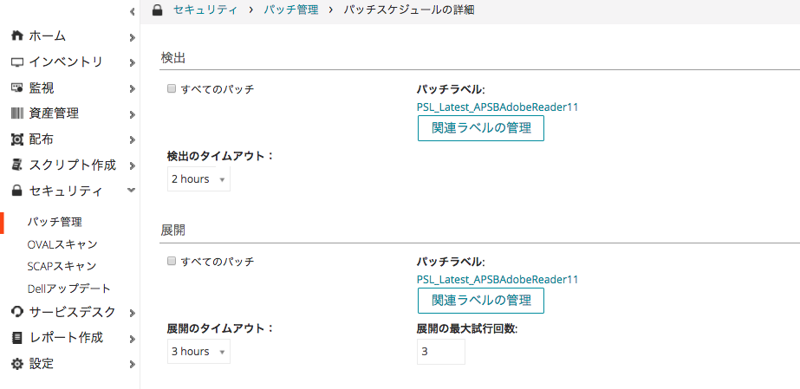Click the home icon beside ホーム
The height and width of the screenshot is (389, 800).
tap(17, 36)
